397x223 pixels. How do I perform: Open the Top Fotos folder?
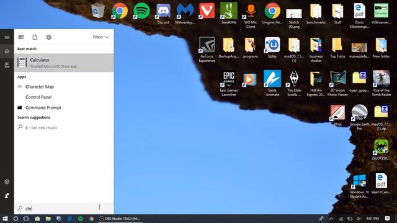(x=337, y=48)
